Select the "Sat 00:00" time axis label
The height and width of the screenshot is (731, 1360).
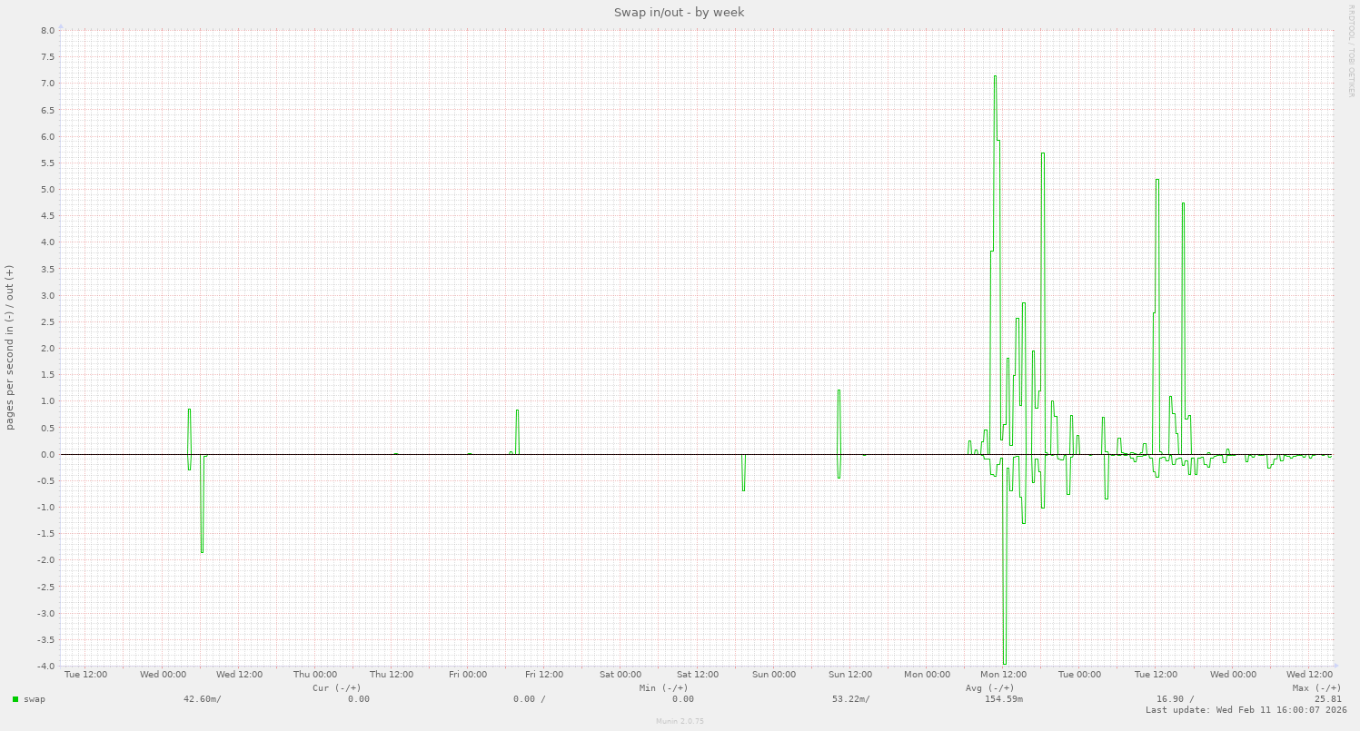(x=620, y=675)
